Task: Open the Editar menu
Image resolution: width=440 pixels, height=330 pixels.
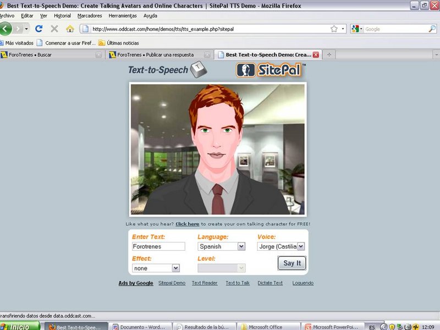Action: 27,16
